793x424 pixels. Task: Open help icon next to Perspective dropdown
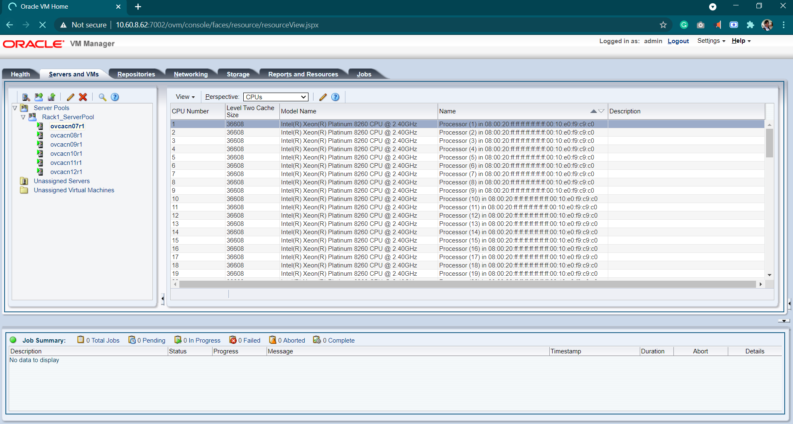(335, 97)
